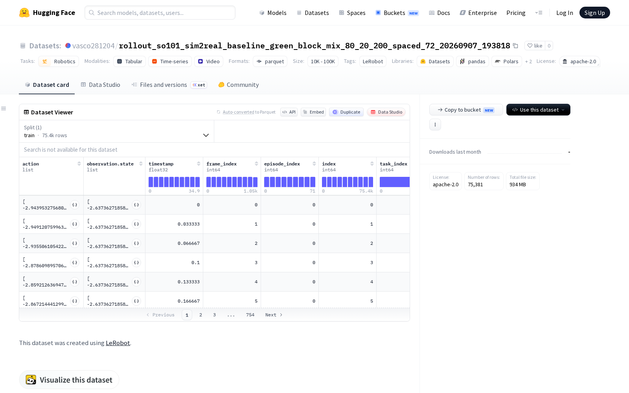The width and height of the screenshot is (629, 393).
Task: Open Buckets in the top navigation
Action: click(x=397, y=13)
